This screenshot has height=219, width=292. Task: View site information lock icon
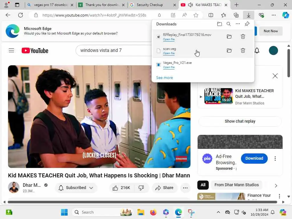pos(36,15)
